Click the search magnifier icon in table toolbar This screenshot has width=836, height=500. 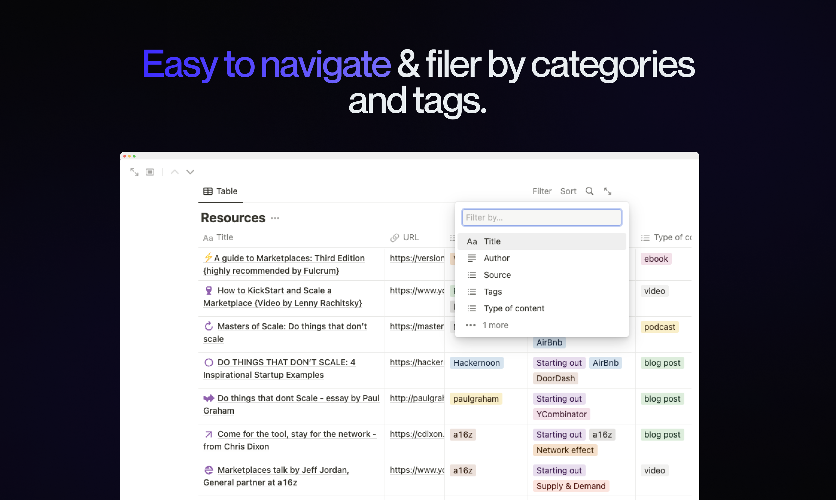click(589, 191)
